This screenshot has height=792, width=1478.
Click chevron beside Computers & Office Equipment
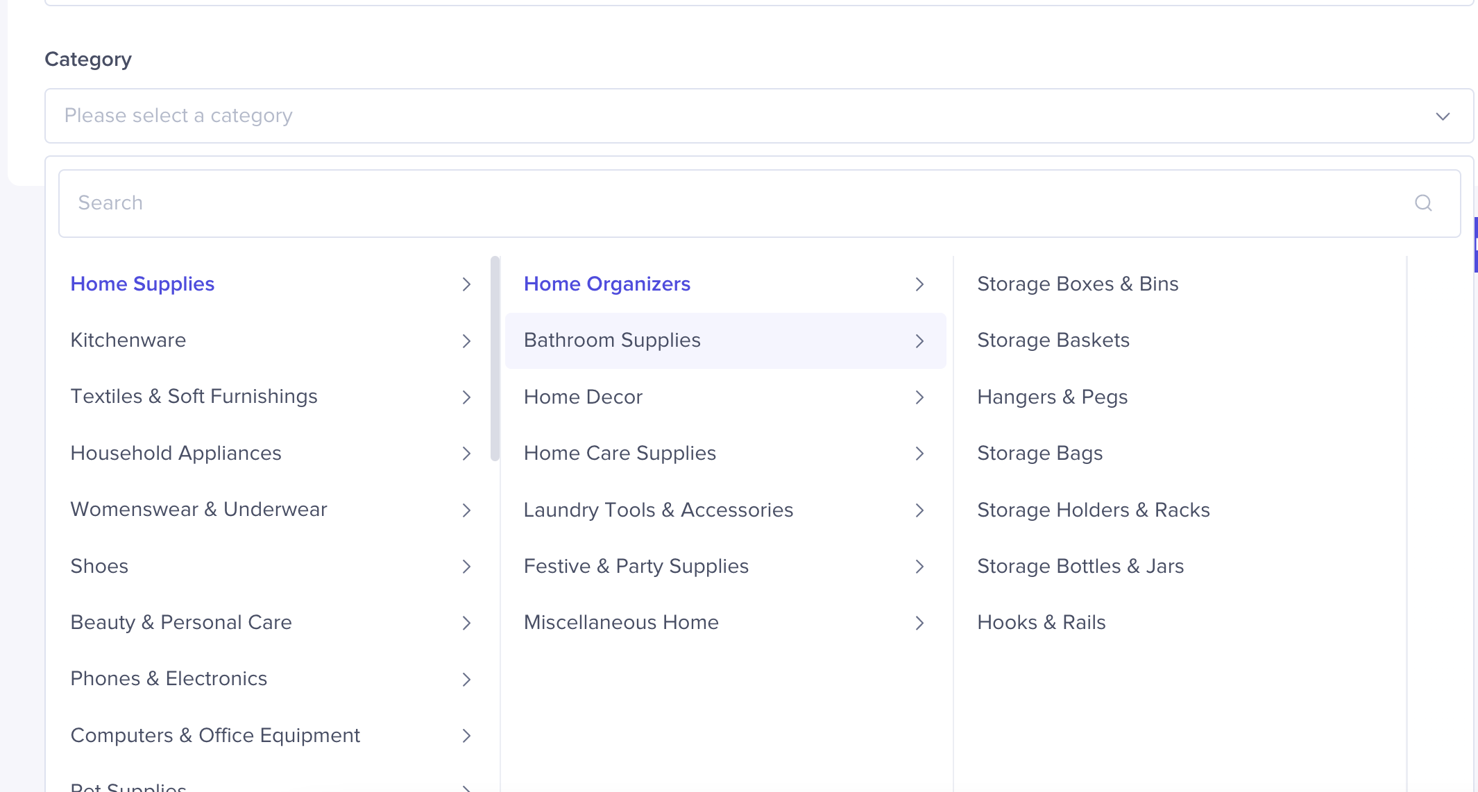[466, 736]
